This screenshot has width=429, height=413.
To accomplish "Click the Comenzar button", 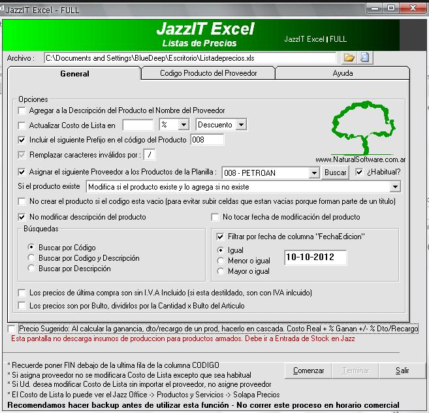I will pos(308,371).
